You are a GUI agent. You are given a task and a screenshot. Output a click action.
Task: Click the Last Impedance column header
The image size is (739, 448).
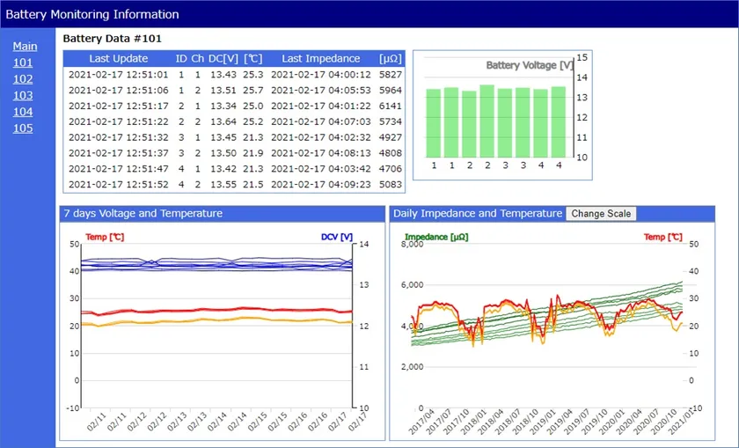[x=320, y=58]
